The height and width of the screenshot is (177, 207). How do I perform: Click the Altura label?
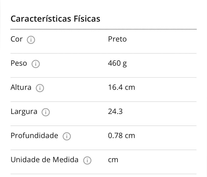pos(21,87)
